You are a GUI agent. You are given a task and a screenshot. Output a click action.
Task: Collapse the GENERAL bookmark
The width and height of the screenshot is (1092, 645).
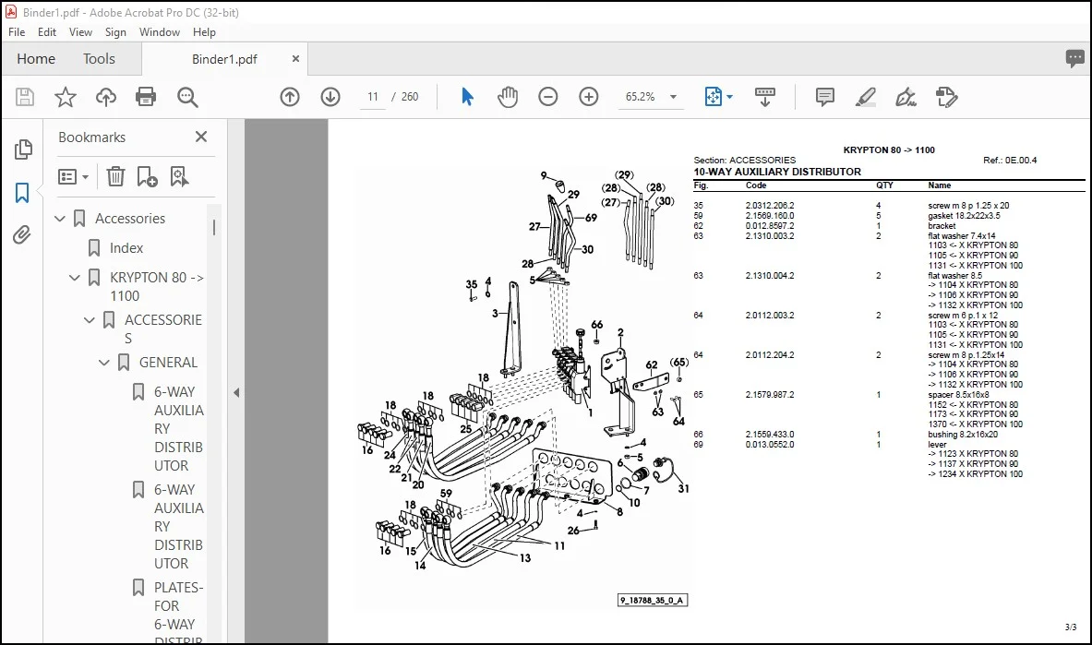103,363
